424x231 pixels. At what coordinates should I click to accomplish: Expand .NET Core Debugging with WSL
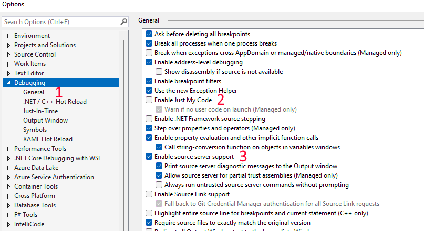(x=8, y=158)
